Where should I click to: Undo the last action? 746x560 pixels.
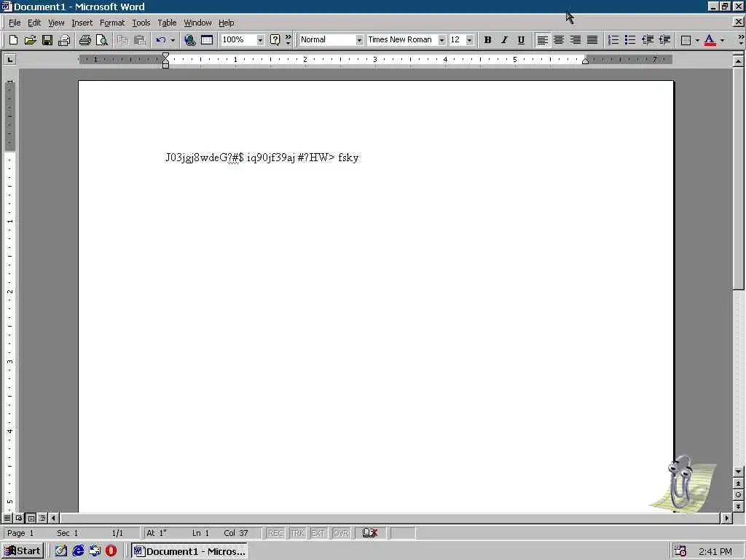[161, 40]
